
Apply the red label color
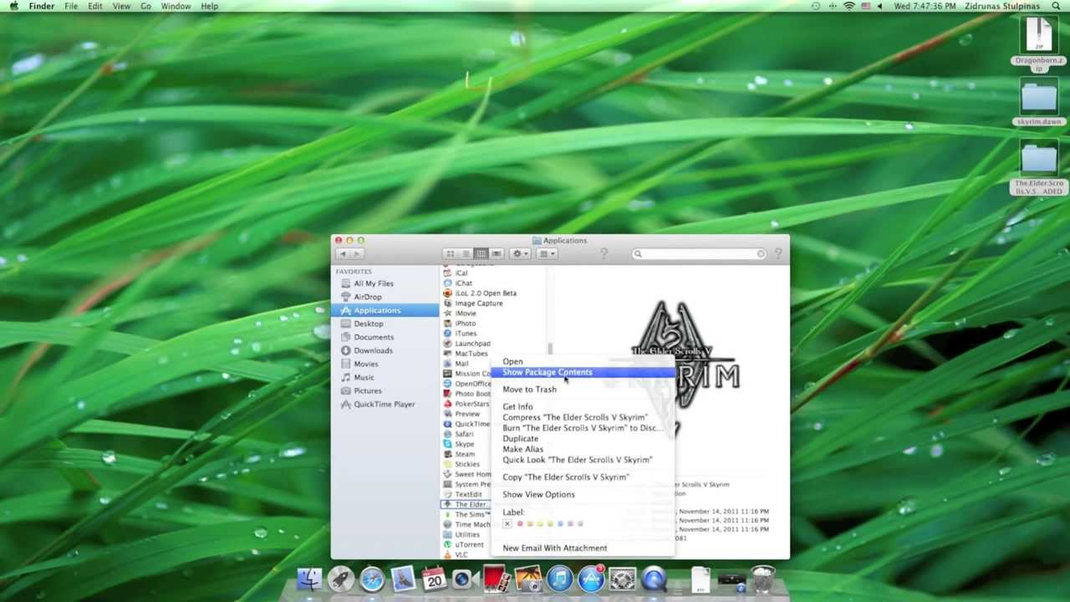(519, 523)
